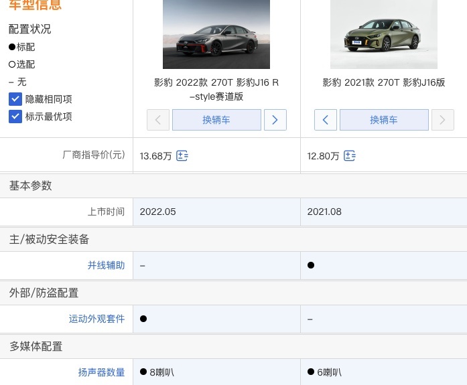Click left arrow for 2021款 影豹 column
467x385 pixels.
(x=326, y=120)
